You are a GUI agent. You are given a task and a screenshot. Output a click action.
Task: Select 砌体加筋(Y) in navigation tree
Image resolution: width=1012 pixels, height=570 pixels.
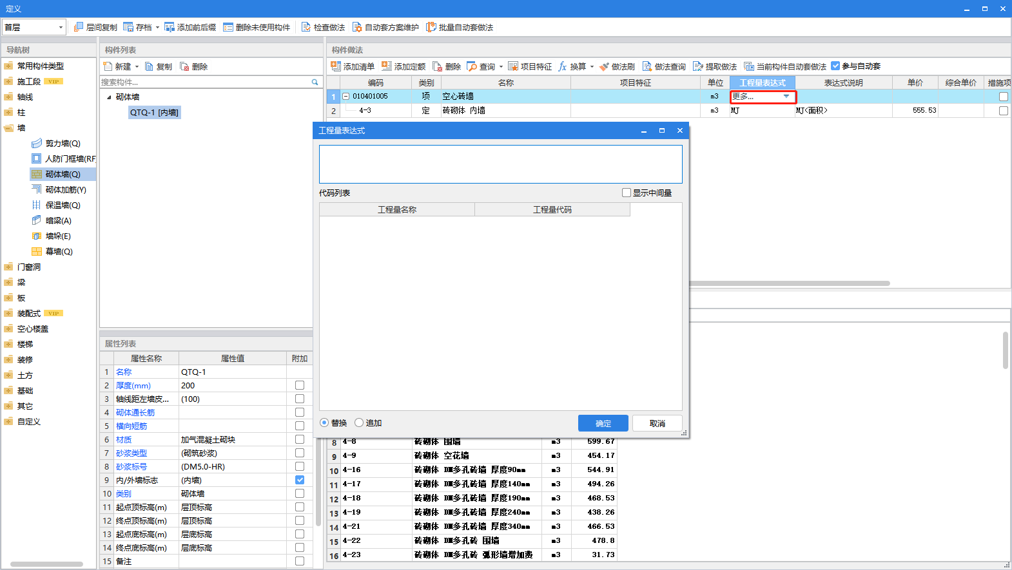[59, 189]
